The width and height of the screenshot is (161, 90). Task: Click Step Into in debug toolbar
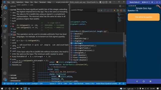pyautogui.click(x=108, y=10)
